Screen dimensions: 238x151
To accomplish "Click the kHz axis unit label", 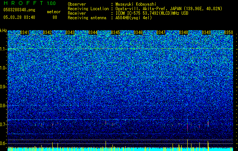I will tap(3, 31).
